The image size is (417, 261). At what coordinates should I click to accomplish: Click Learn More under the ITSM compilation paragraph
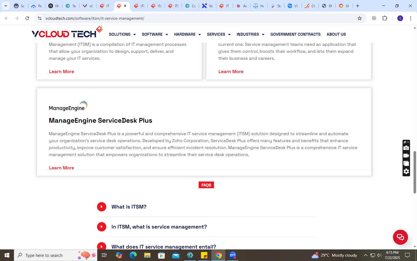pyautogui.click(x=61, y=72)
